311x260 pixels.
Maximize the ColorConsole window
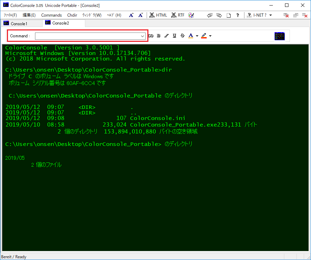pyautogui.click(x=287, y=5)
